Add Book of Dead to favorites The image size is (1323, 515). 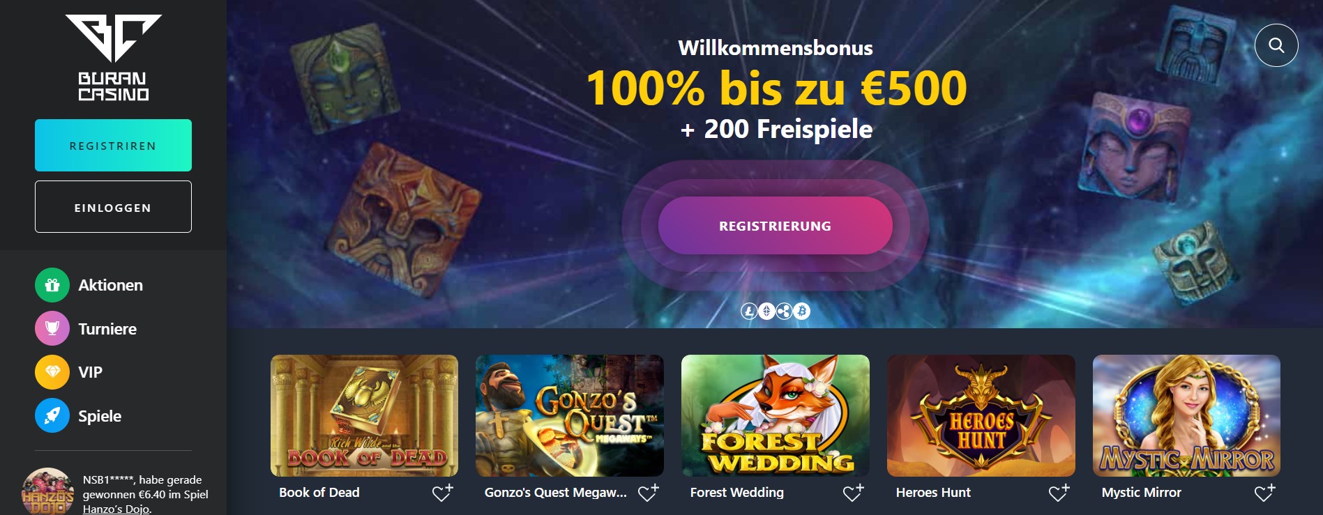pos(442,493)
